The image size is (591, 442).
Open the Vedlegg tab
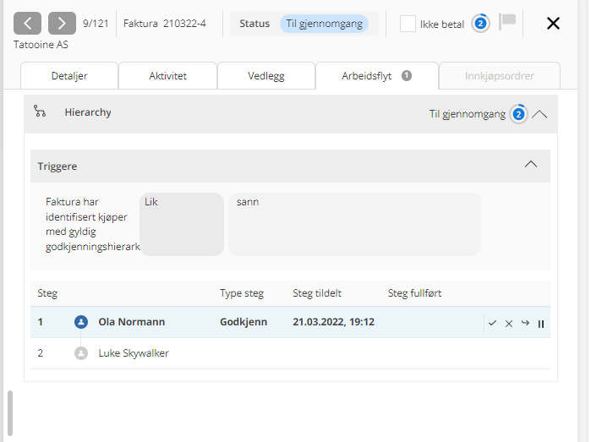point(266,76)
